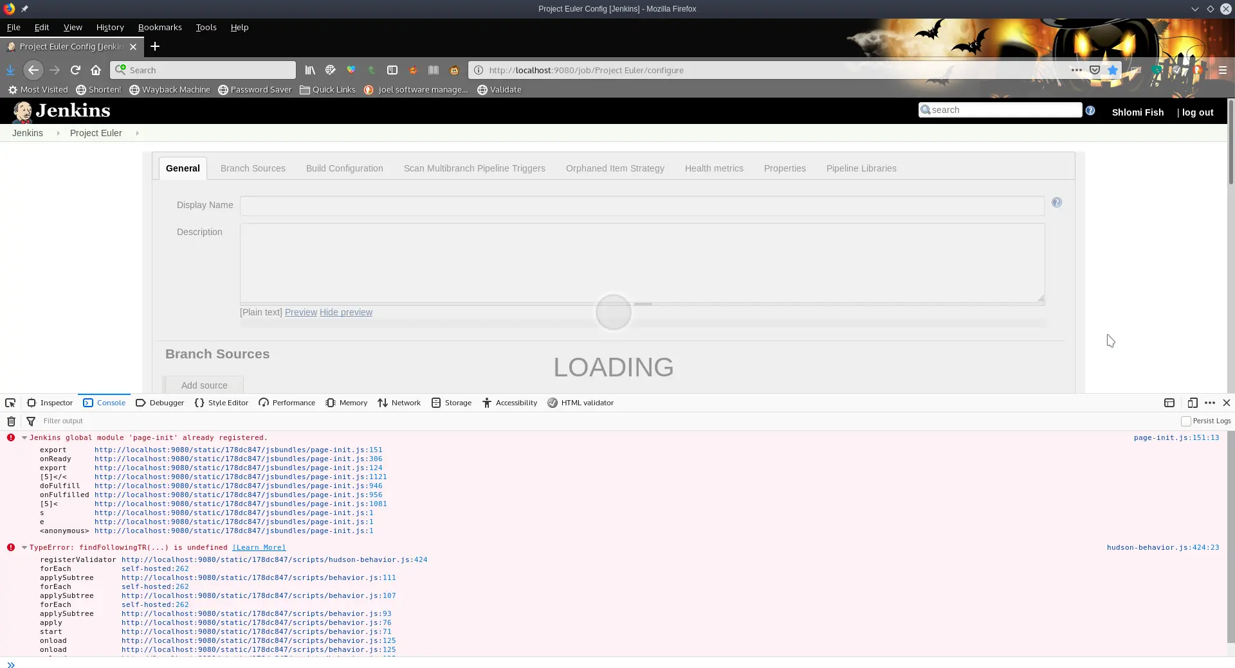Viewport: 1235px width, 668px height.
Task: Click the console filter funnel icon
Action: 31,421
